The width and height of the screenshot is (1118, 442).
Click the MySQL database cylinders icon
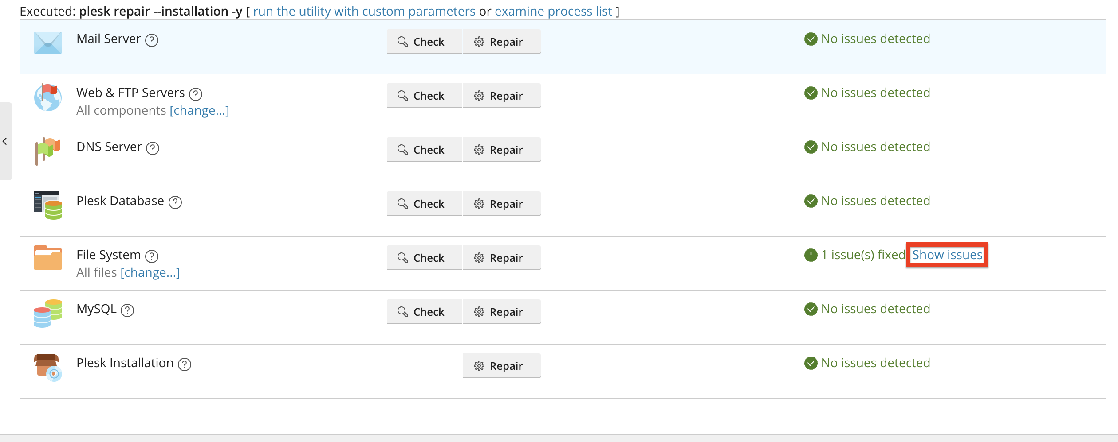[x=48, y=313]
